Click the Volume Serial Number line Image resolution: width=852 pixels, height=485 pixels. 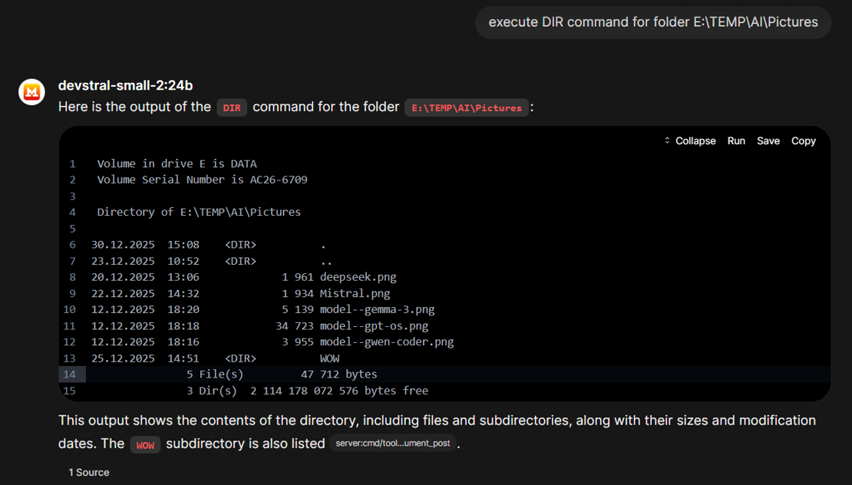202,180
